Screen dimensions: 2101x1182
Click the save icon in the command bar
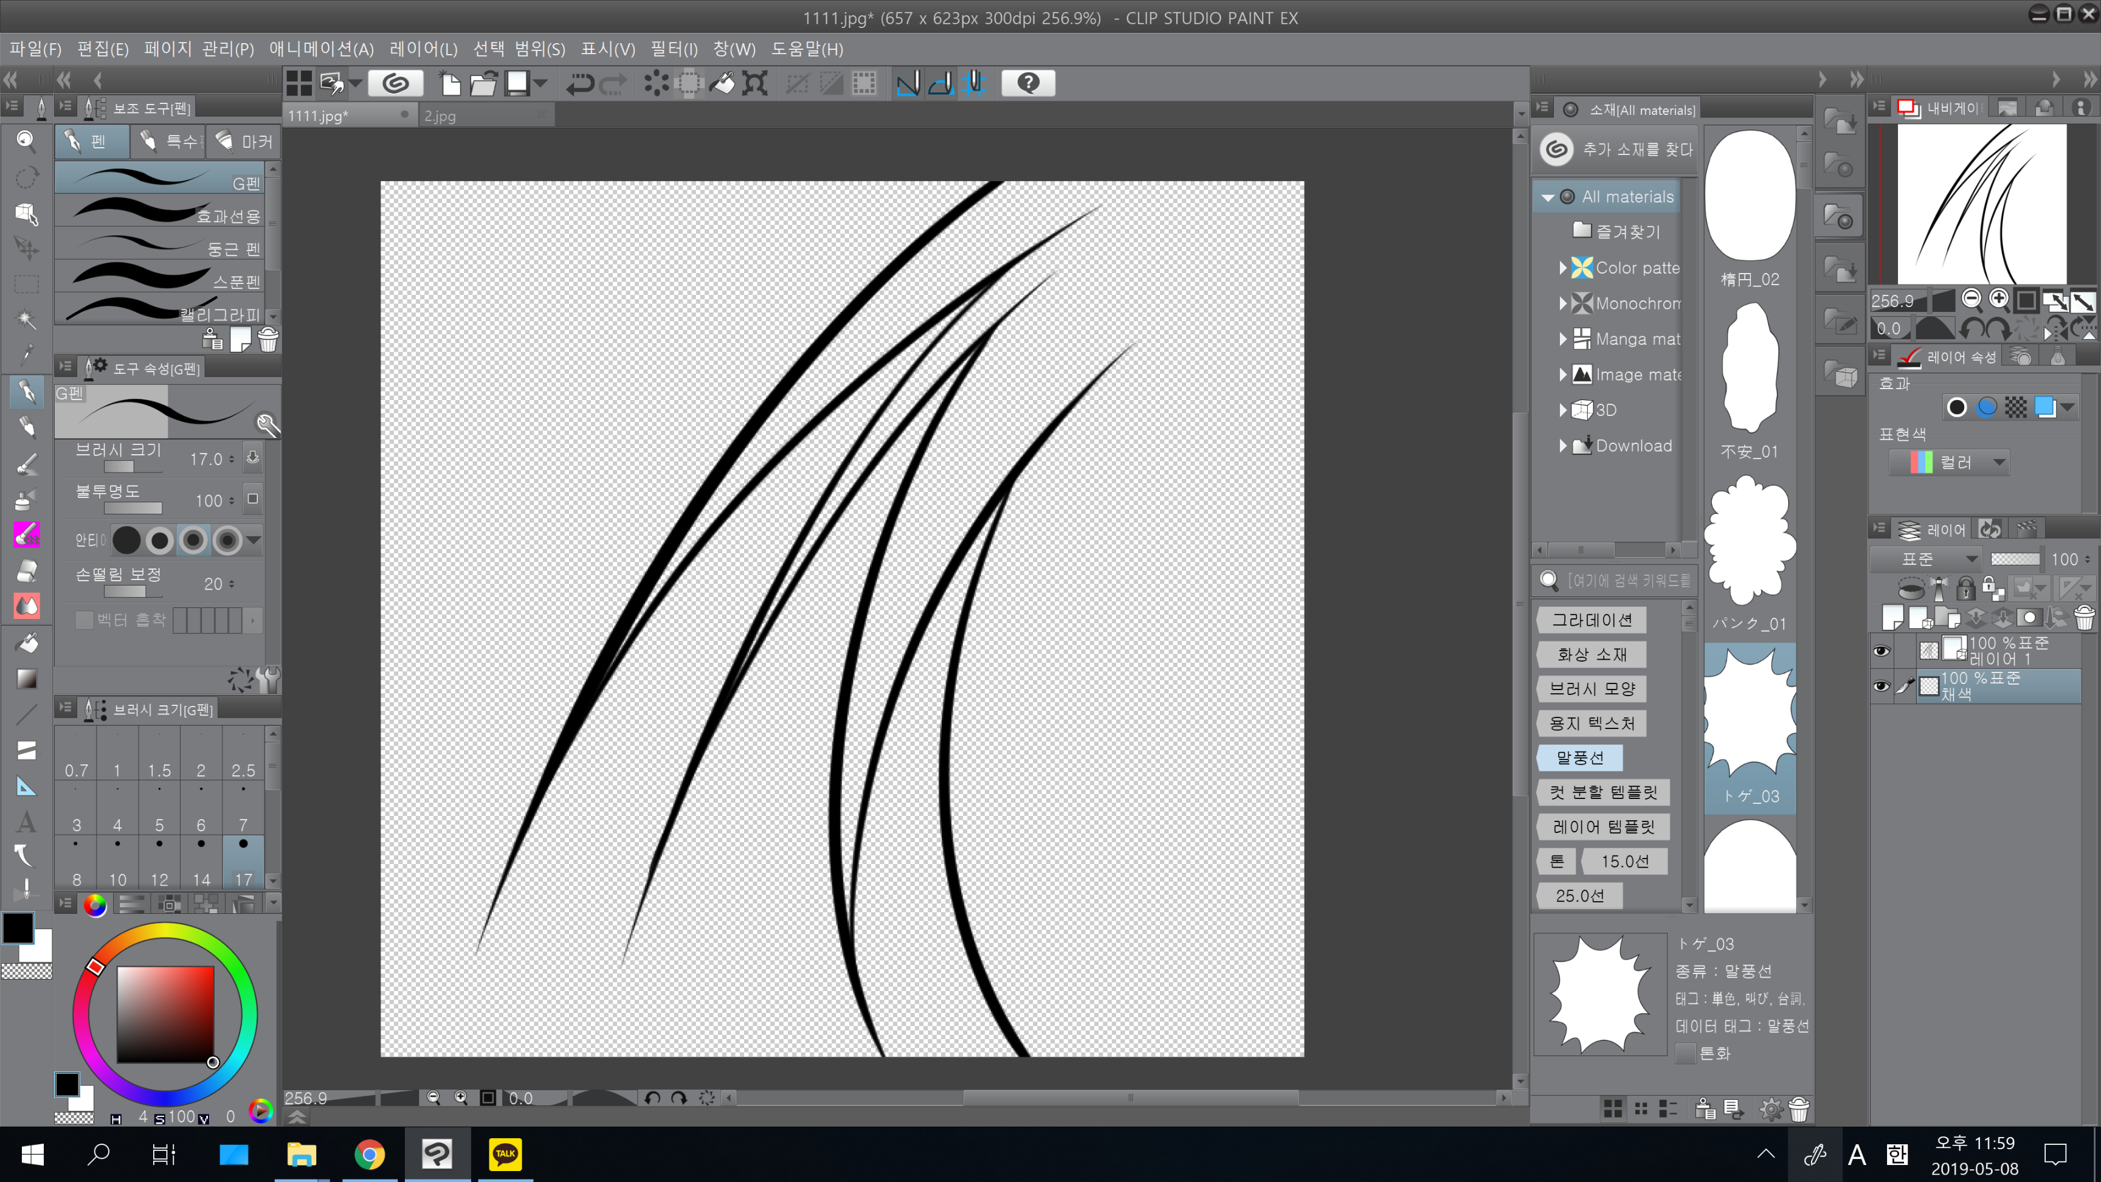click(x=517, y=83)
